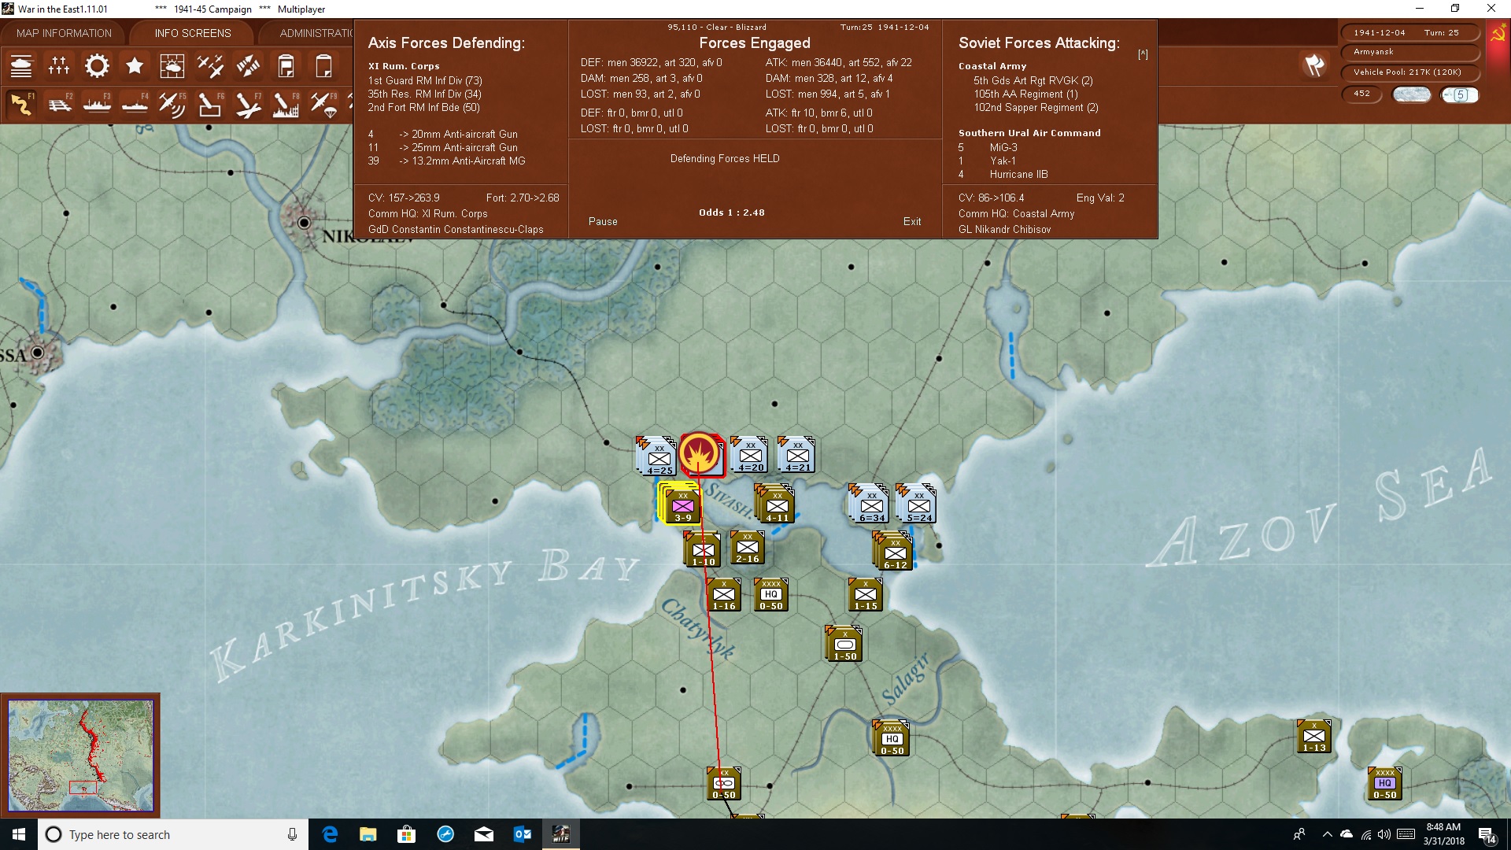Click 105th AA Regiment (1) entry
Viewport: 1511px width, 850px height.
1025,94
